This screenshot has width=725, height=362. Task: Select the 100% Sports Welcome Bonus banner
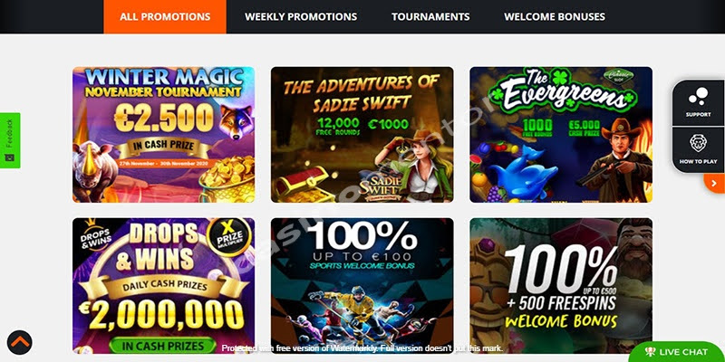point(362,286)
